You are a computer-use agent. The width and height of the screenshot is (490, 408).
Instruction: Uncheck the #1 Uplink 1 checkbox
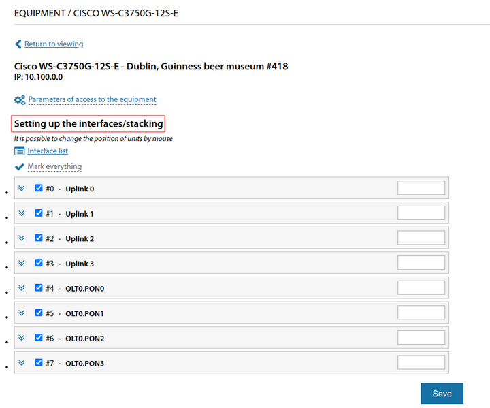39,213
